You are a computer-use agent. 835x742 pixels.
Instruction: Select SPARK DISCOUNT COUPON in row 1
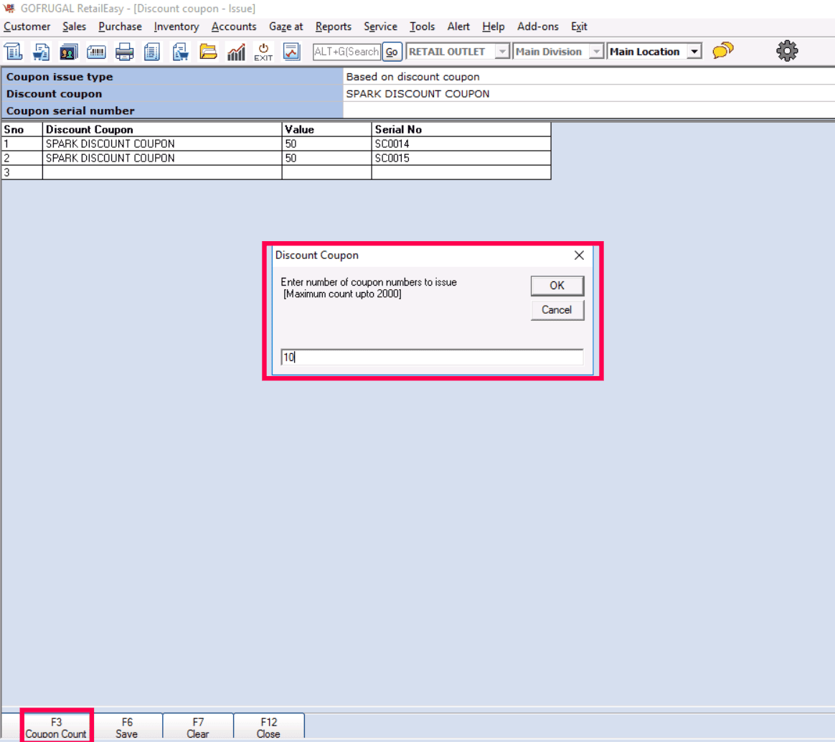tap(162, 144)
